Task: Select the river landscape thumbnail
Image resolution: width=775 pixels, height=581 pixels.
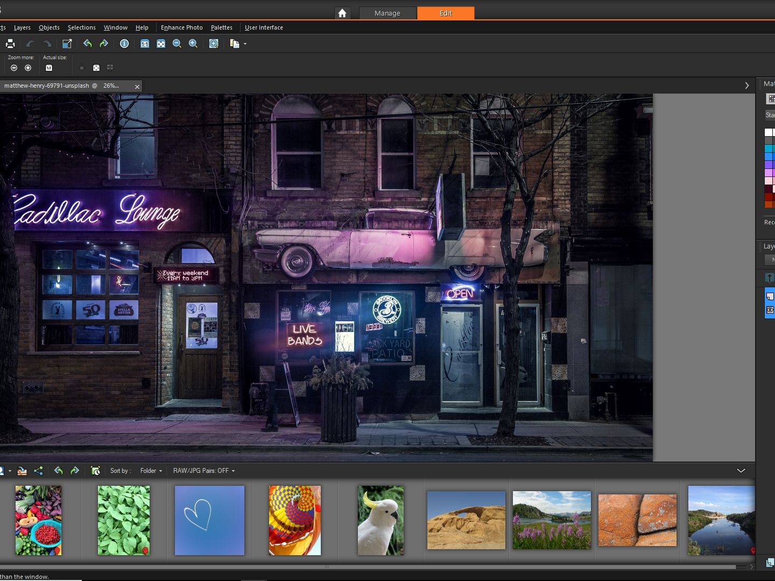Action: click(x=721, y=520)
